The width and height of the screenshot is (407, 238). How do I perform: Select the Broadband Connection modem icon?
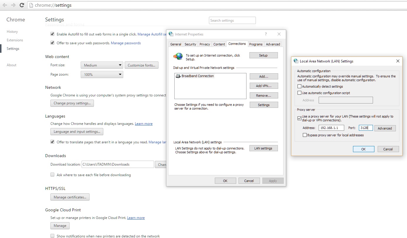tap(178, 76)
